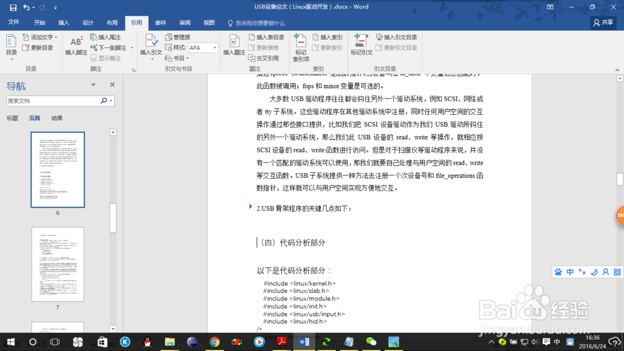Click 交叉引用 button
The height and width of the screenshot is (351, 624).
pos(263,58)
